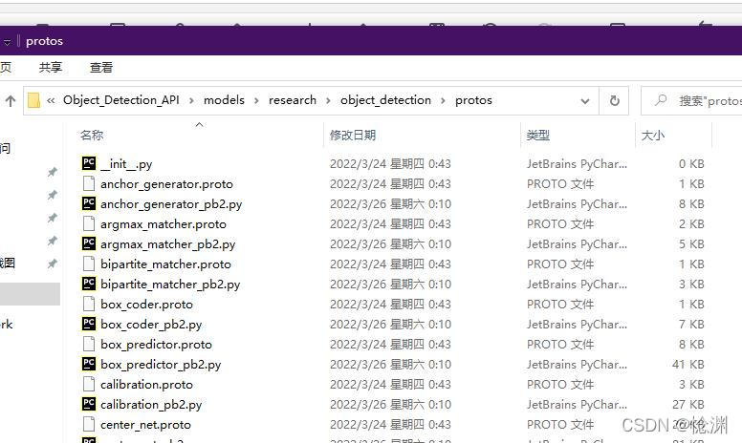Navigate to Object_Detection_API in the breadcrumb
The width and height of the screenshot is (742, 443).
[x=121, y=100]
